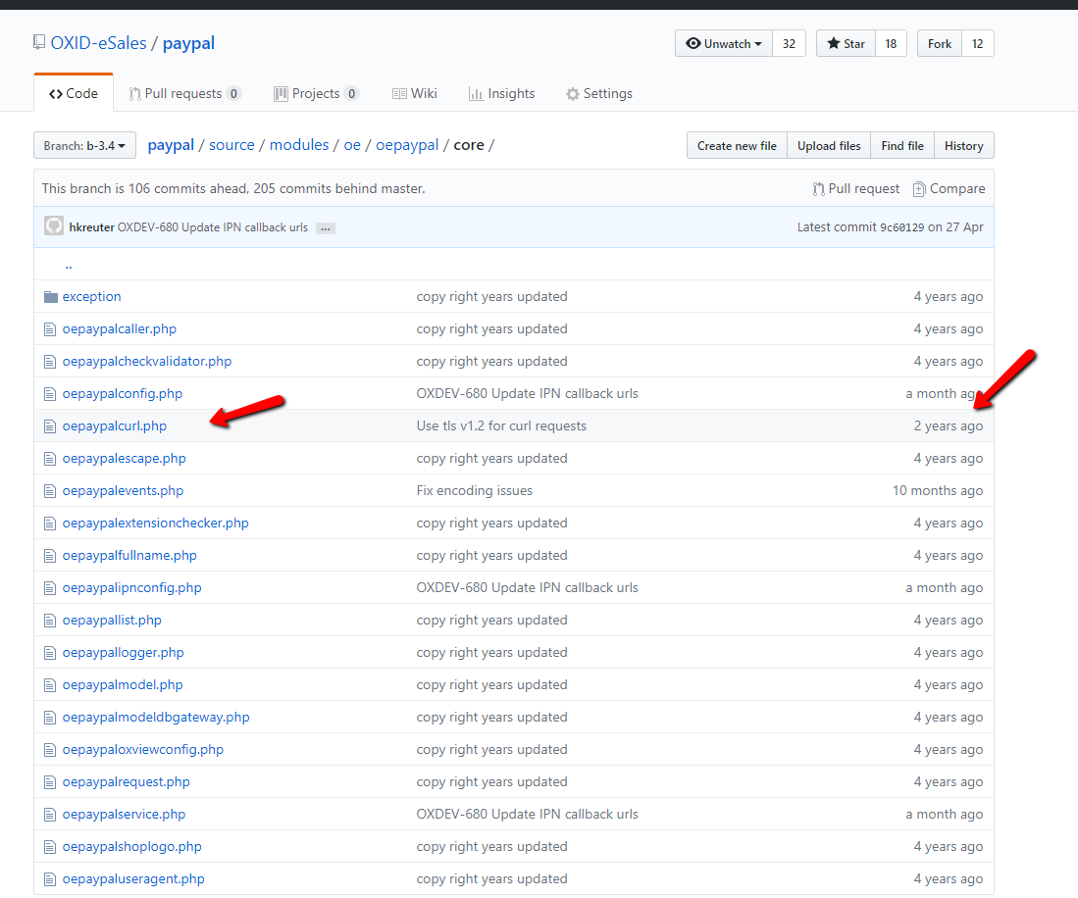Click the file icon beside oepaypalrequest.php
1078x898 pixels.
click(x=49, y=782)
